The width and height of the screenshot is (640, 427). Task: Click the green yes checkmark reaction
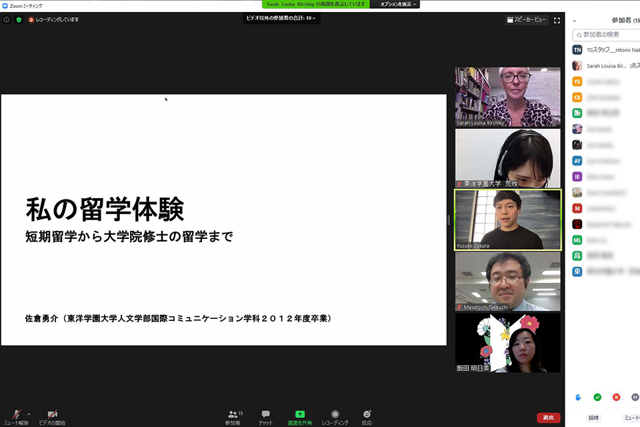597,397
